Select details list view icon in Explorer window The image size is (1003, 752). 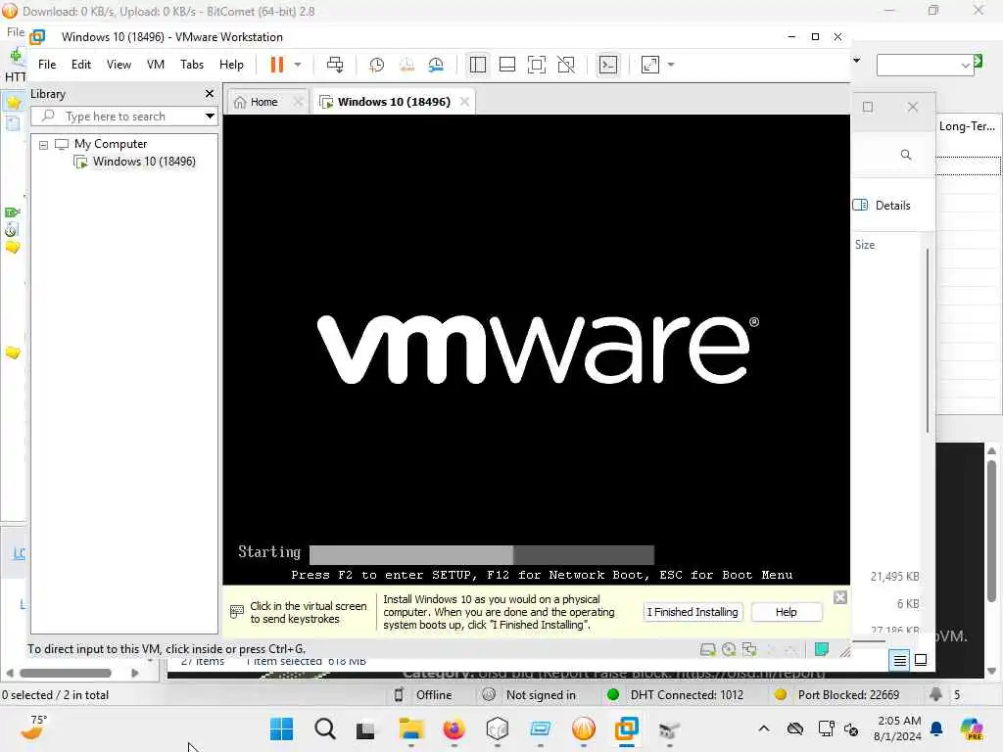tap(899, 660)
